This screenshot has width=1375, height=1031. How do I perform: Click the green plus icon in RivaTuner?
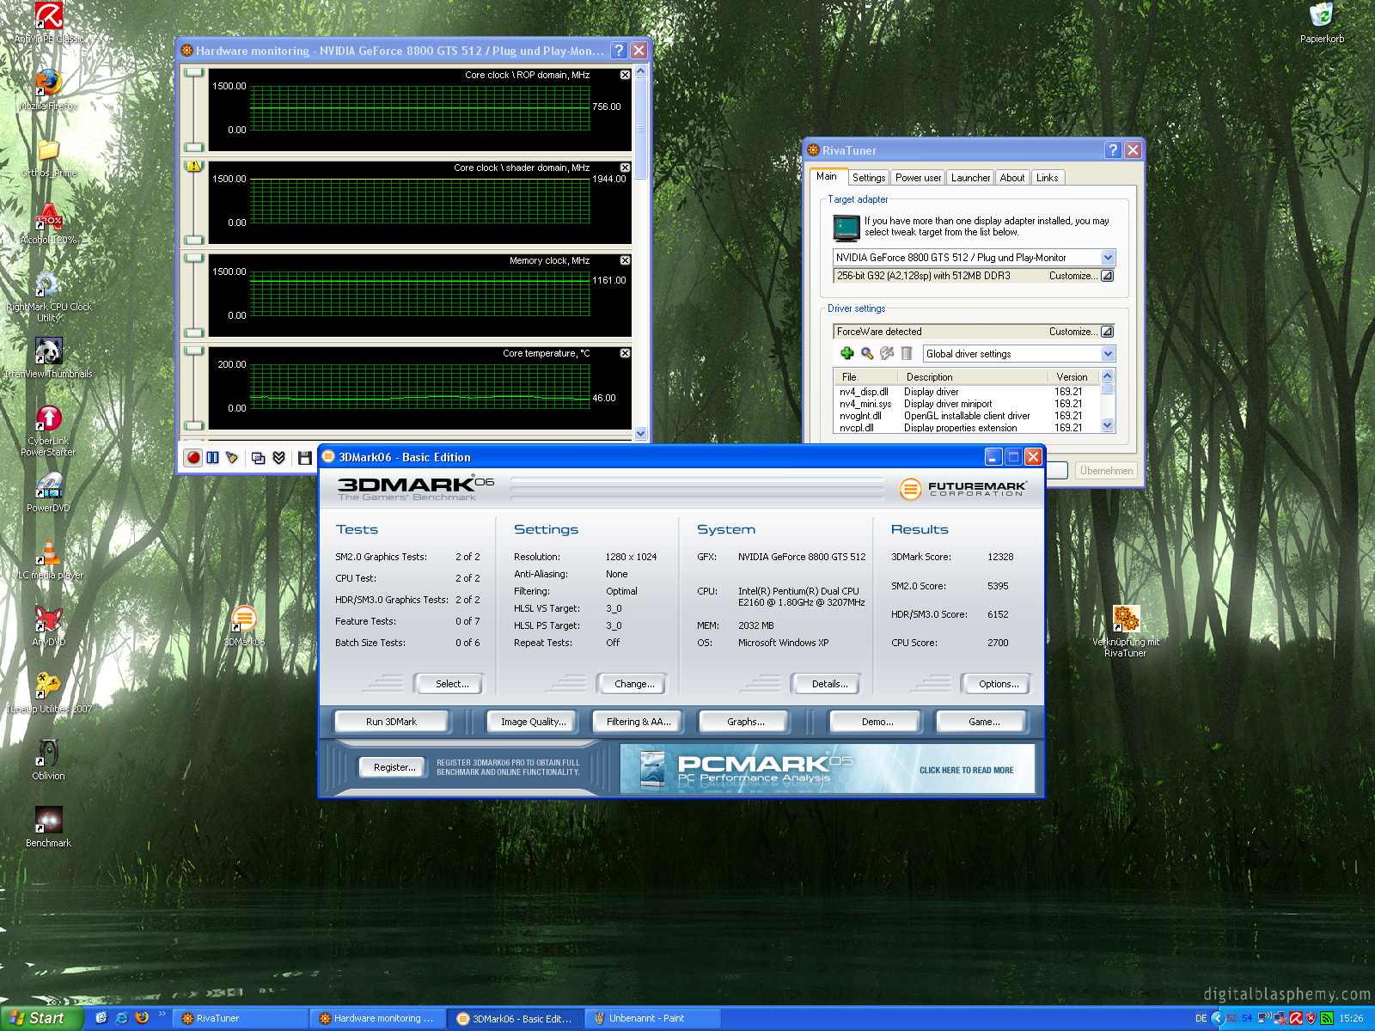coord(846,353)
